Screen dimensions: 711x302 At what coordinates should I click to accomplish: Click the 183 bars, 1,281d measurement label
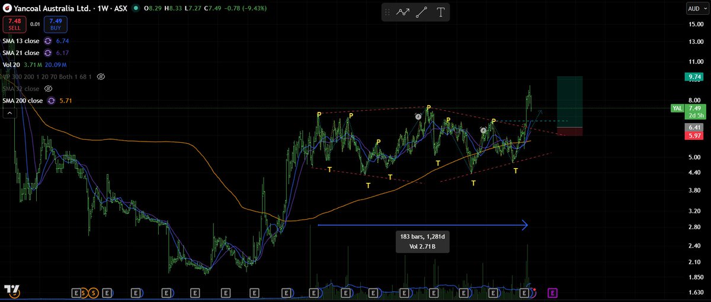[422, 241]
